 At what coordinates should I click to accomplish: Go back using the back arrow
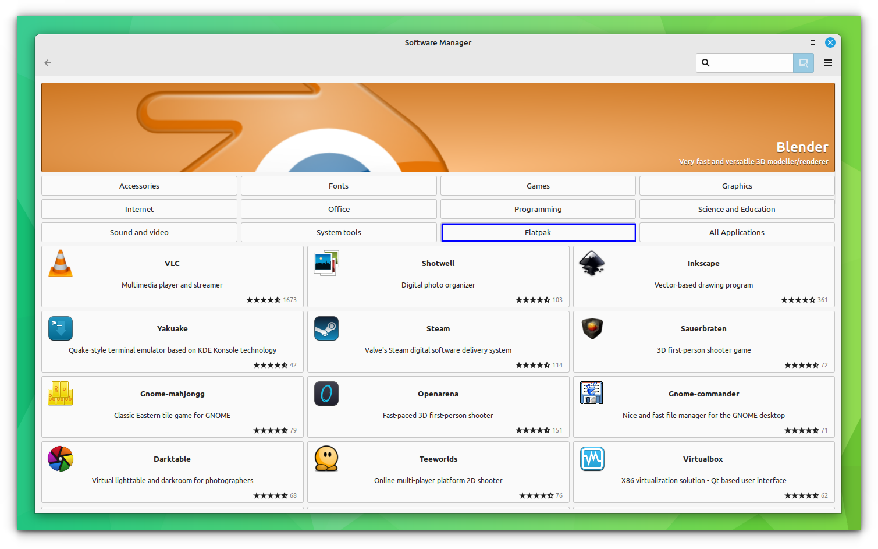47,62
